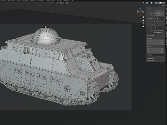Click the clip End value field
This screenshot has height=125, width=167.
(159, 15)
